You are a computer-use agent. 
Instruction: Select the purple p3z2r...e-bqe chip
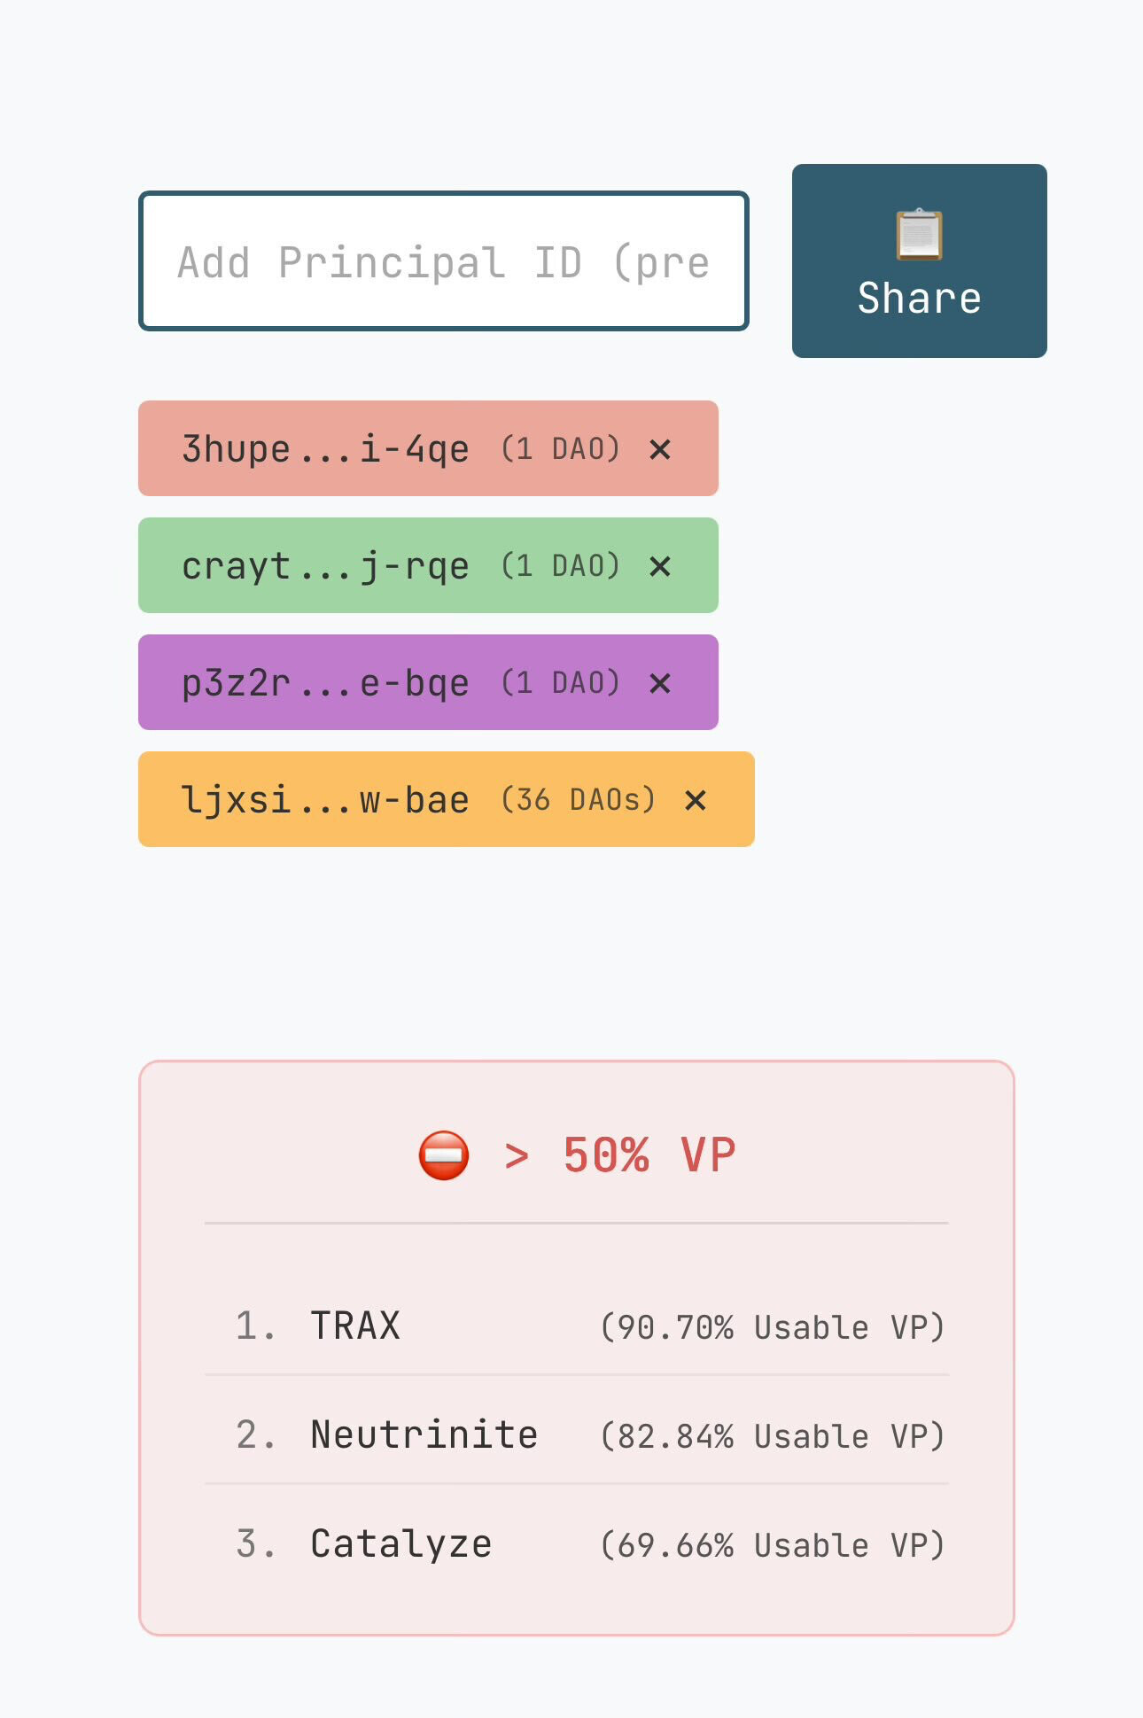tap(428, 682)
